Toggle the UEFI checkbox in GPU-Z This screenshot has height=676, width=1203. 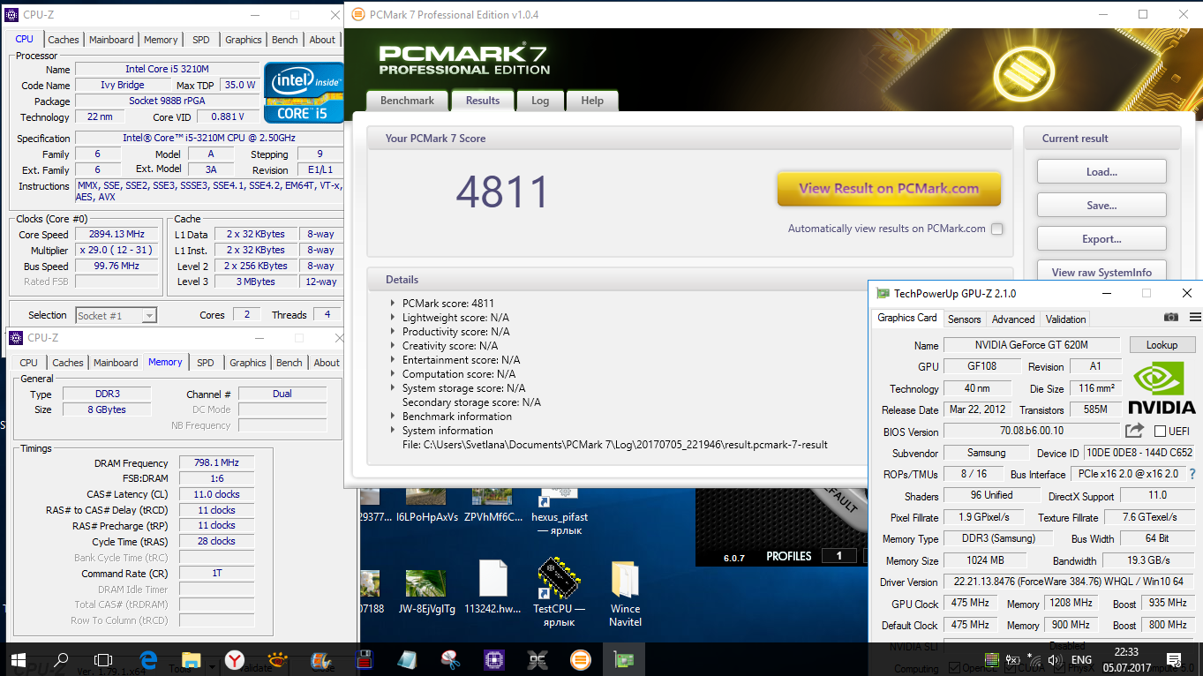[1160, 432]
